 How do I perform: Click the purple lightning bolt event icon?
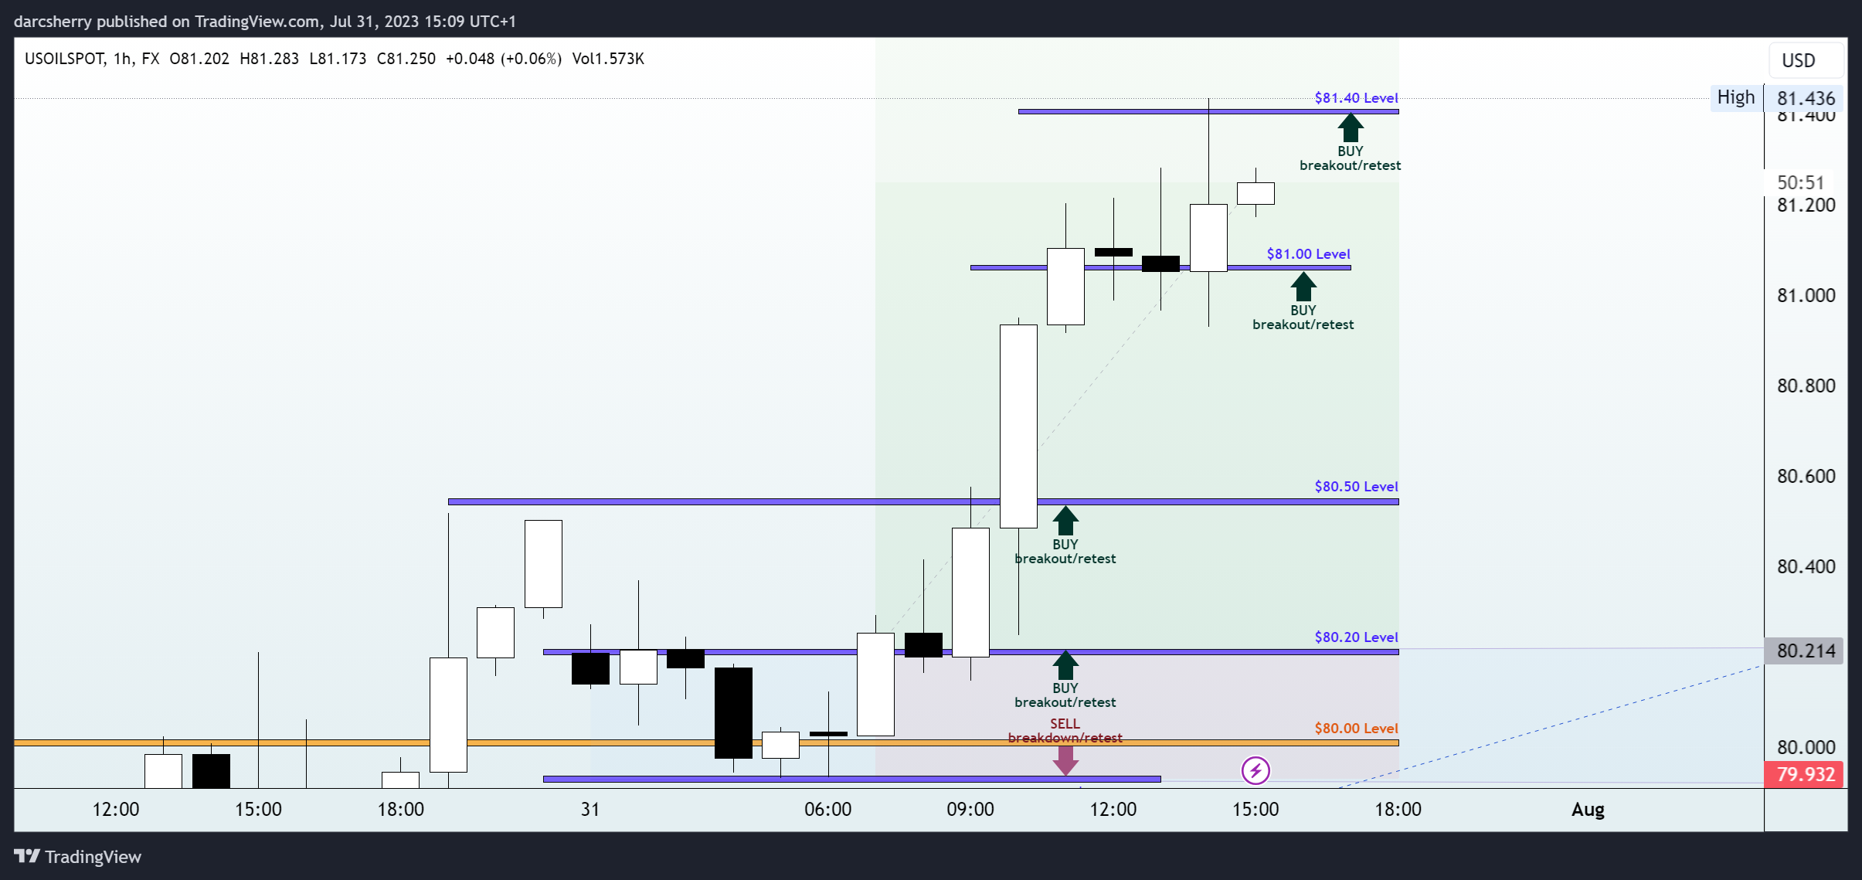1255,770
